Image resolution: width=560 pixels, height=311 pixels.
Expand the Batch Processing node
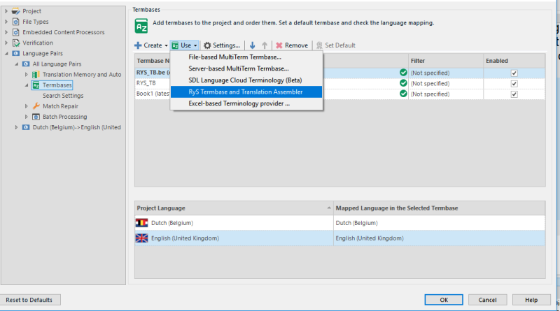(26, 117)
